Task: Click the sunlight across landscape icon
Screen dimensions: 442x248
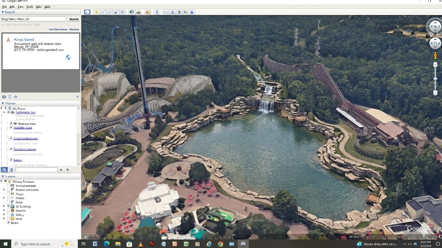Action: pyautogui.click(x=138, y=12)
